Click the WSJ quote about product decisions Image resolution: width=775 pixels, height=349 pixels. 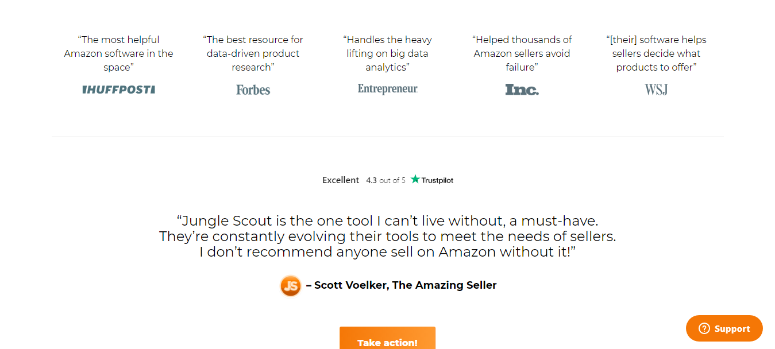656,53
